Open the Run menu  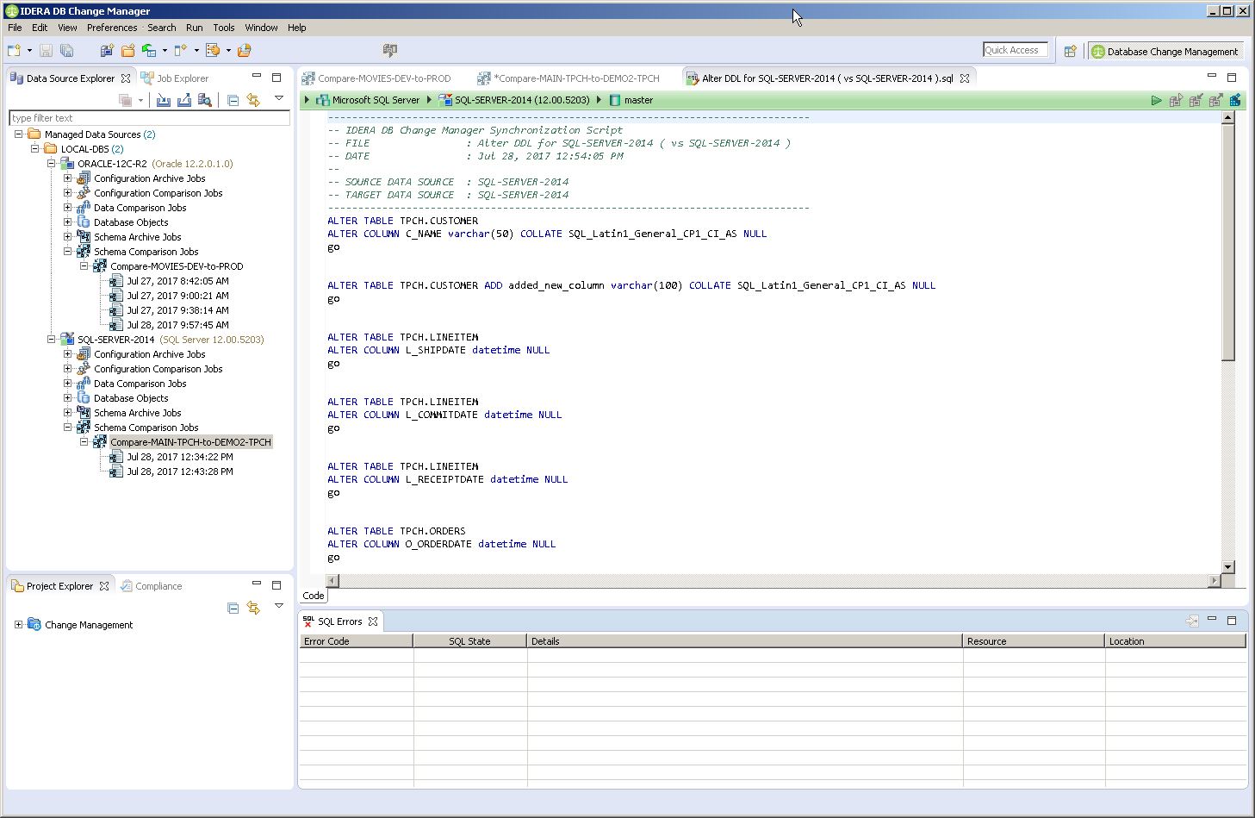click(195, 28)
